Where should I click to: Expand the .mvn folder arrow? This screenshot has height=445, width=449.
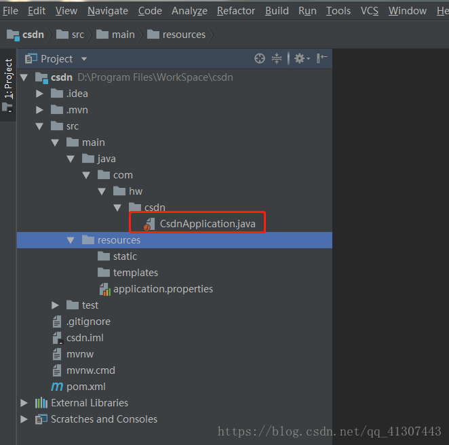point(39,110)
